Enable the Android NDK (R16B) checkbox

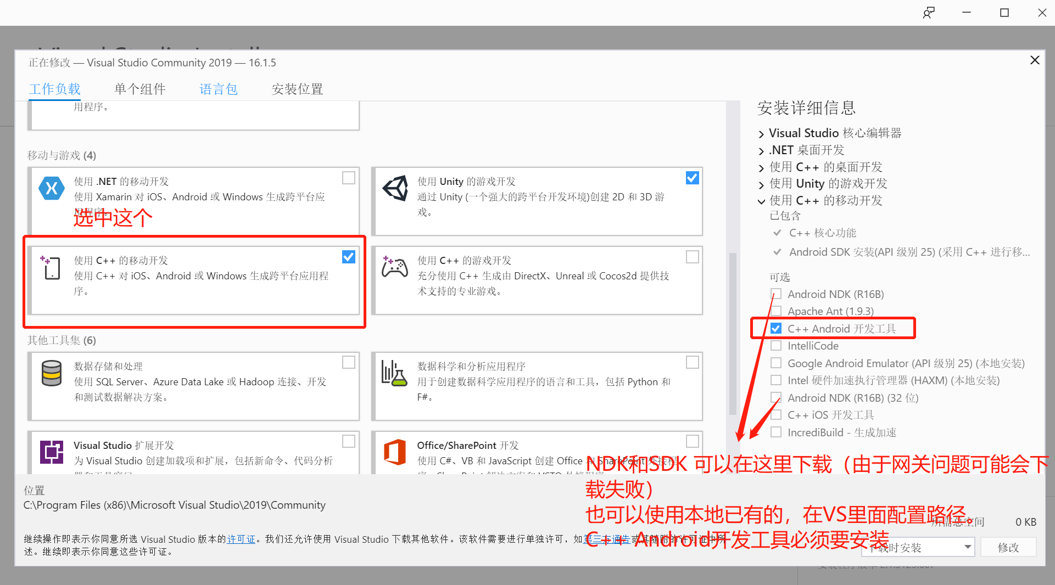[776, 294]
